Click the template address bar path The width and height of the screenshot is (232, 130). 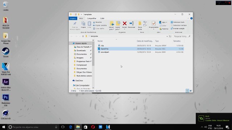94,36
